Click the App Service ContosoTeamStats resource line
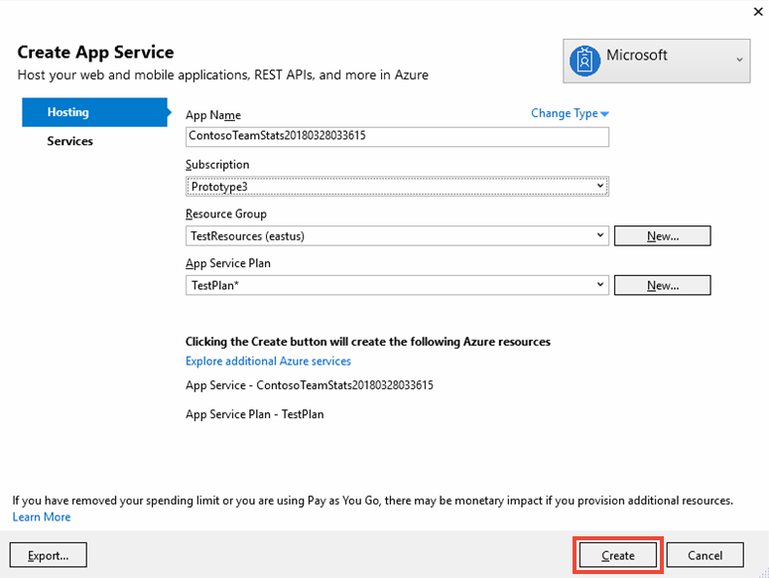The width and height of the screenshot is (769, 578). (x=310, y=385)
